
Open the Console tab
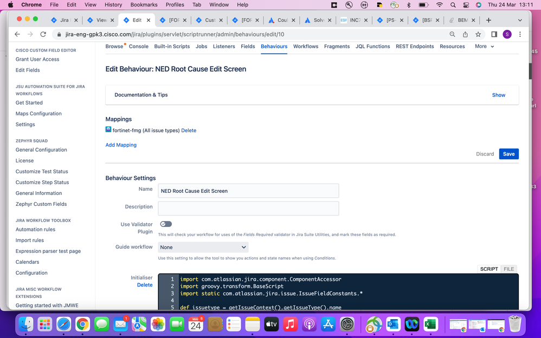pyautogui.click(x=138, y=46)
